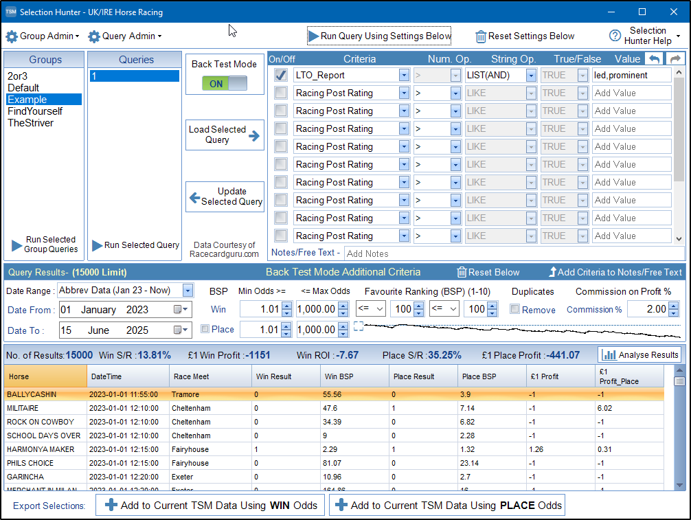Open the Query Admin menu

click(x=125, y=36)
